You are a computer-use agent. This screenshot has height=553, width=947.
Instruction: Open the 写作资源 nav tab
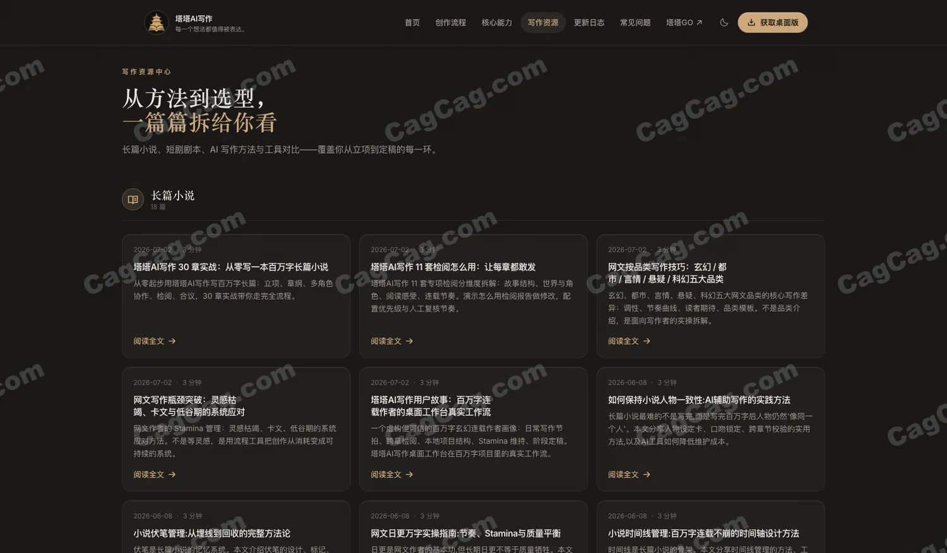543,23
